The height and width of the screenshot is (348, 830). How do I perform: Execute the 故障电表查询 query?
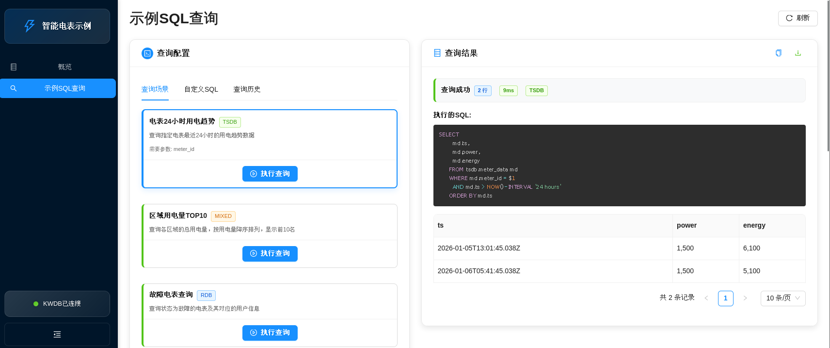pyautogui.click(x=270, y=332)
